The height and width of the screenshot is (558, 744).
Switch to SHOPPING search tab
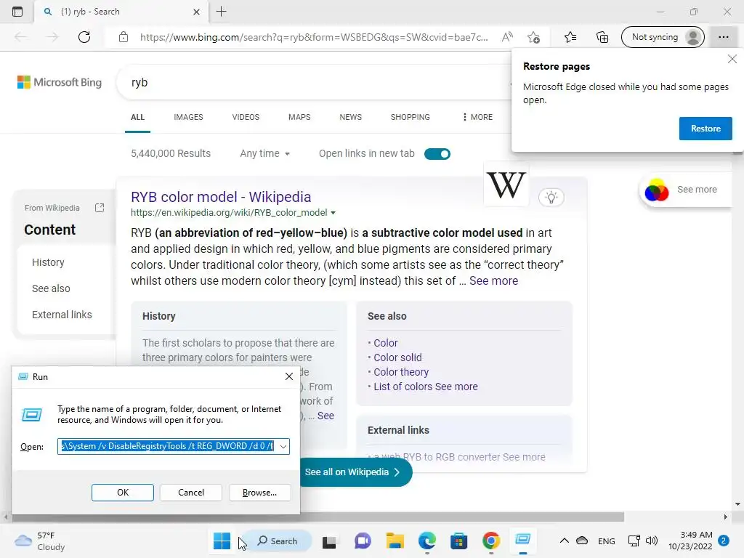coord(411,117)
